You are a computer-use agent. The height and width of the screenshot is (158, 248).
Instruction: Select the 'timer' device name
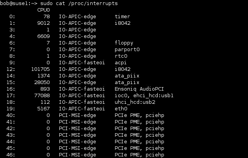122,16
